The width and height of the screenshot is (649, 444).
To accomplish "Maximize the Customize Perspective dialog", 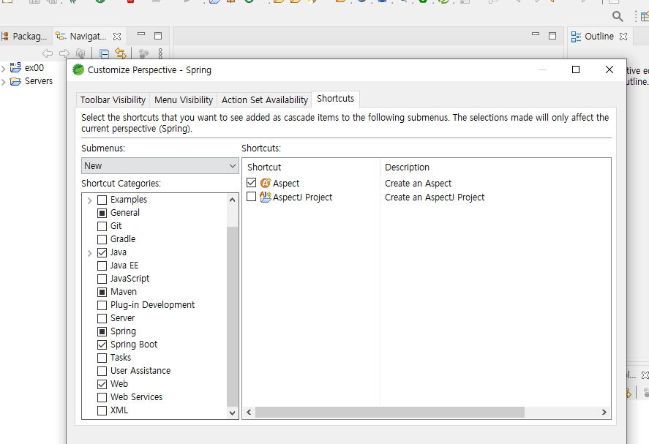I will click(576, 69).
